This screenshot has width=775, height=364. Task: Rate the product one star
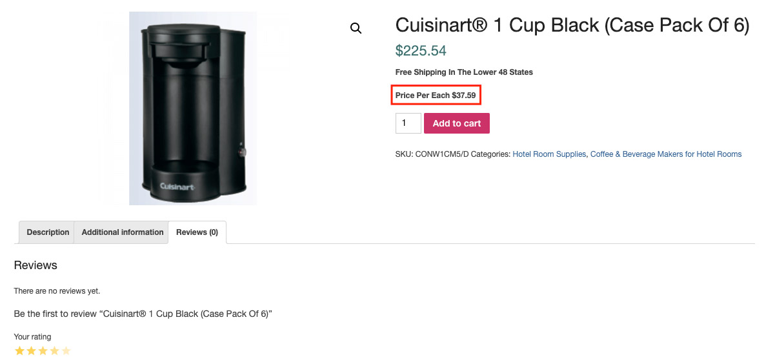(x=19, y=351)
